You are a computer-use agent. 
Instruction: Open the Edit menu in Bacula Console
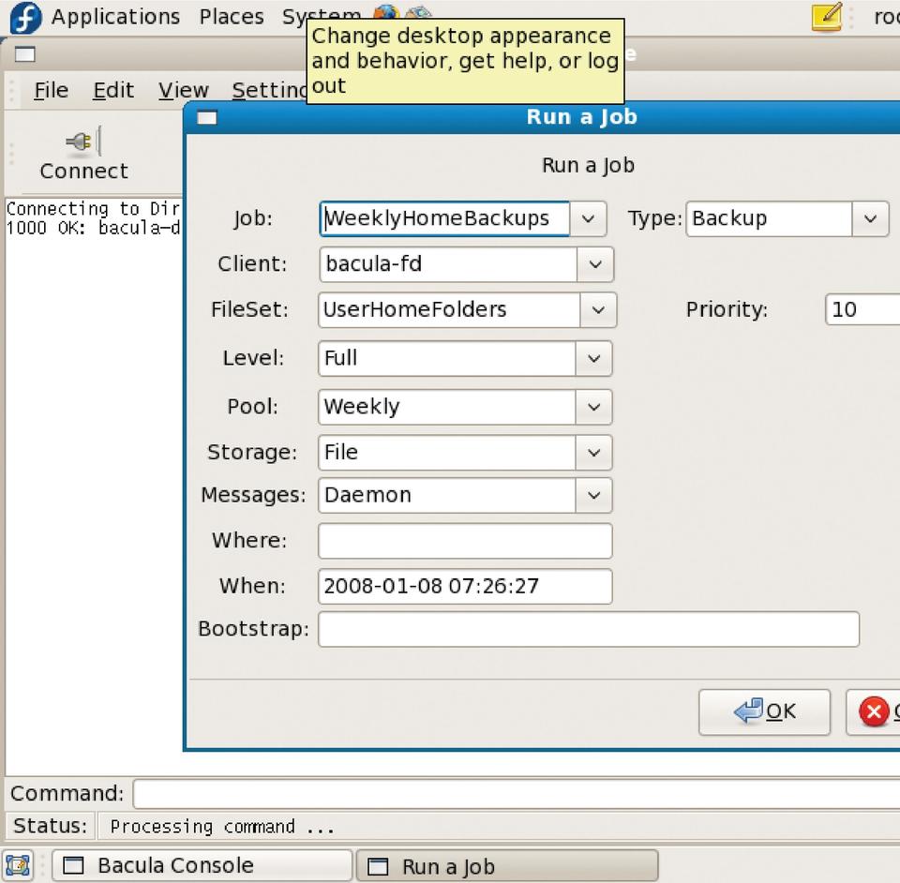pyautogui.click(x=113, y=90)
